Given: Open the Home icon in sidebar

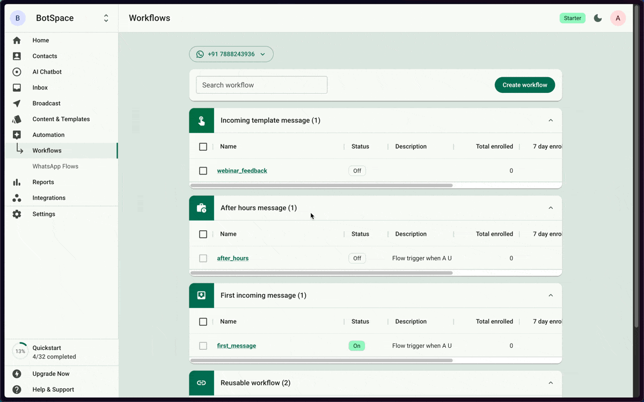Looking at the screenshot, I should point(17,40).
